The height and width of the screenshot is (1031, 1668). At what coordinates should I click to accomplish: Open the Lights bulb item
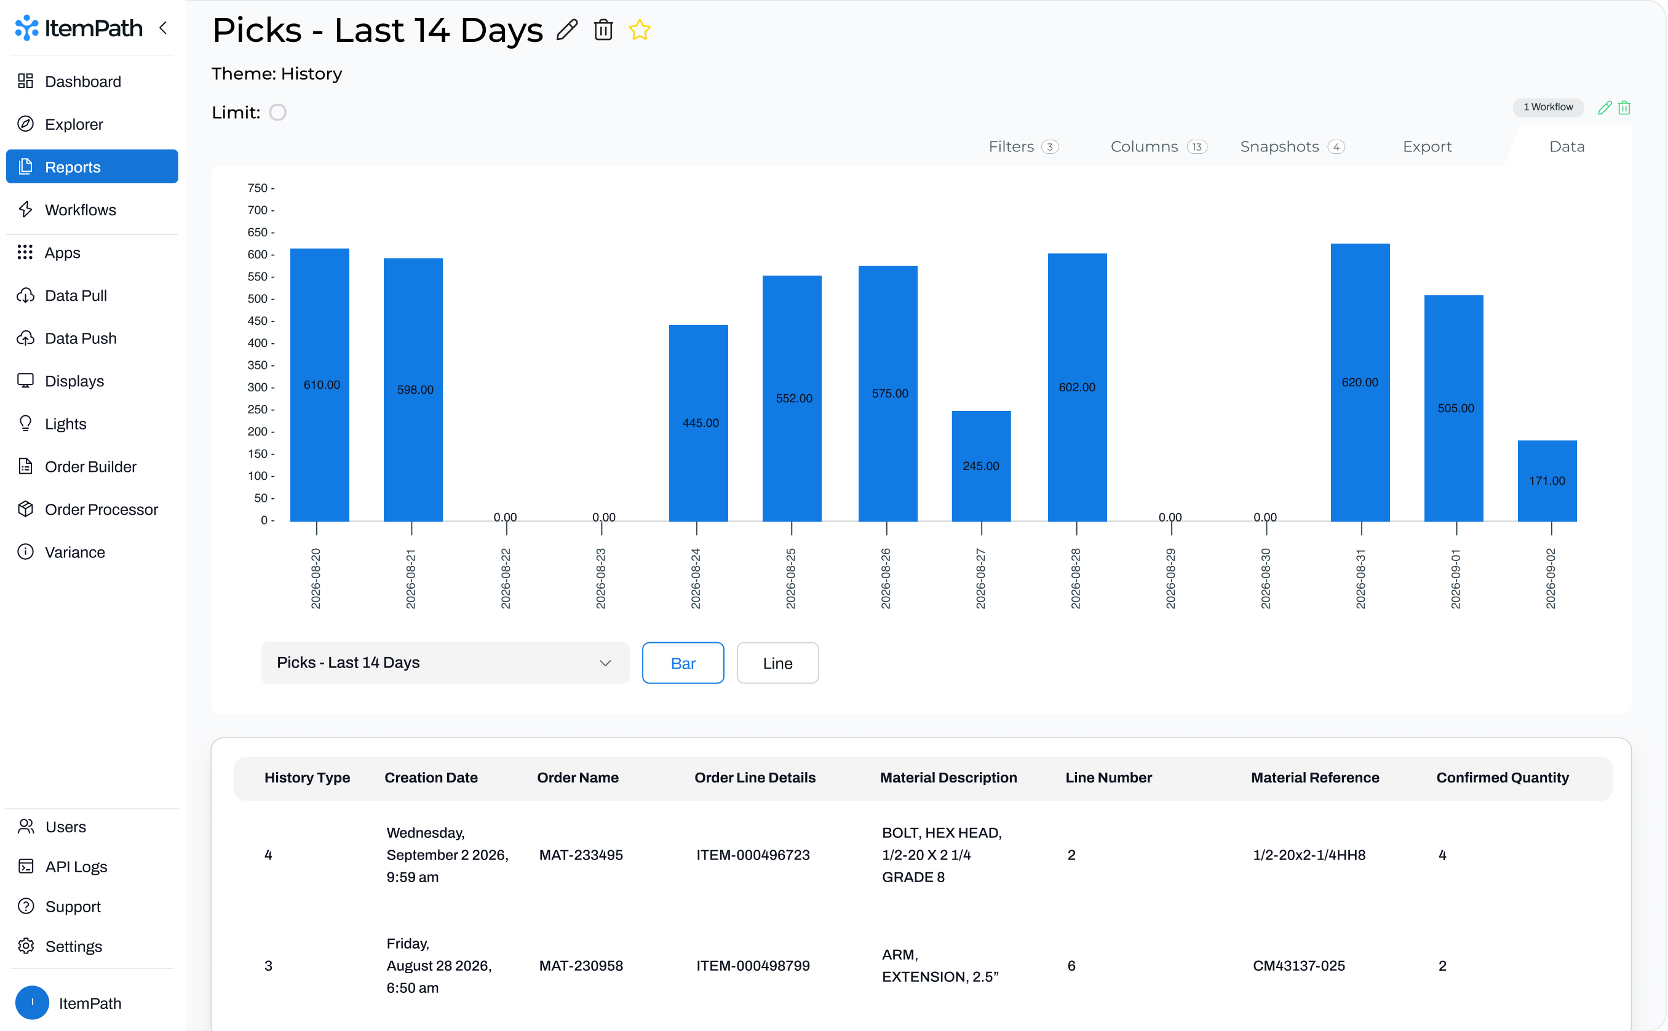tap(92, 423)
